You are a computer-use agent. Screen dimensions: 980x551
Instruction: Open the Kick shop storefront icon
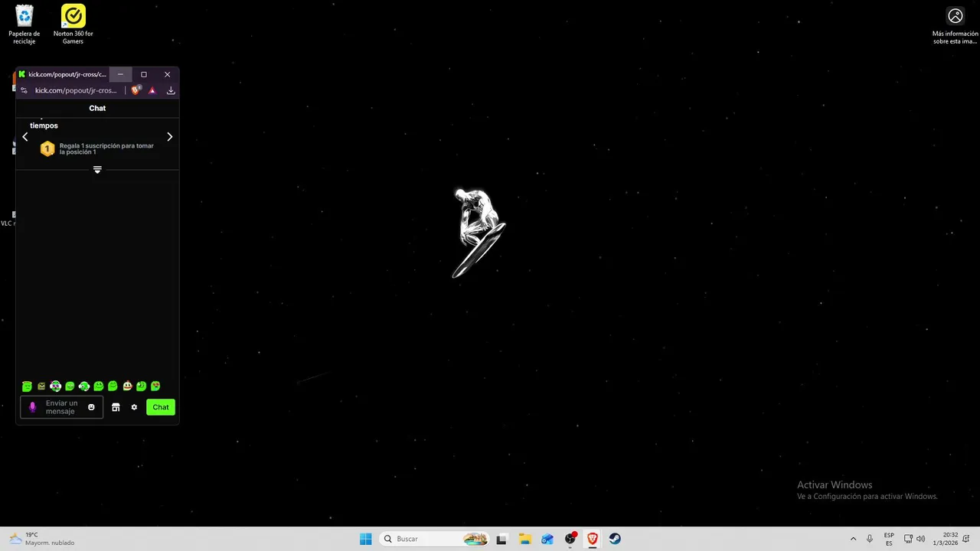tap(116, 407)
